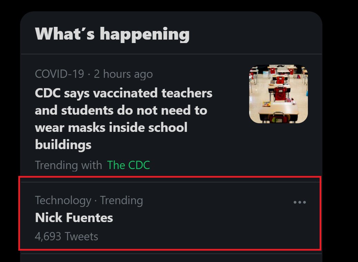358x262 pixels.
Task: Open the more options menu for Nick Fuentes
Action: click(x=300, y=202)
